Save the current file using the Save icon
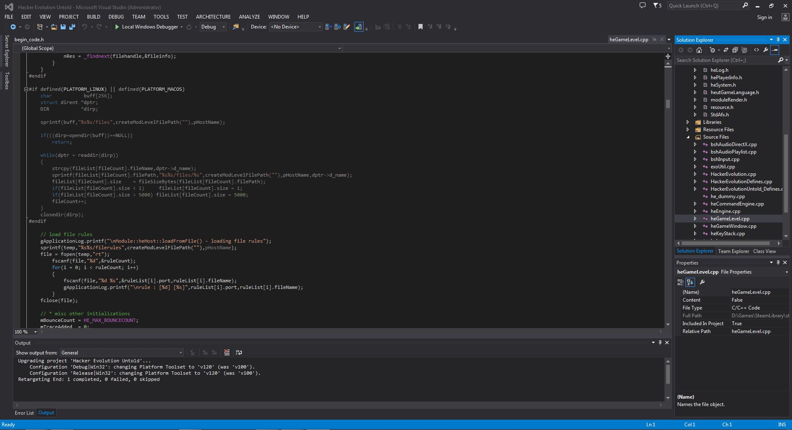The height and width of the screenshot is (430, 792). [63, 27]
